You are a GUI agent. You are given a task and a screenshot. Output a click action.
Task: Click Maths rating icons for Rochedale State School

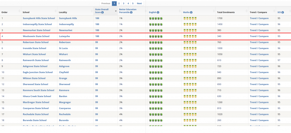[x=190, y=114]
